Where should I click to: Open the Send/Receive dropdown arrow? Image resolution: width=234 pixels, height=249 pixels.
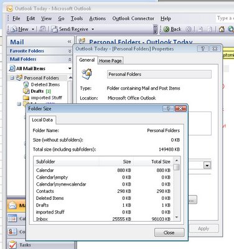coord(93,29)
